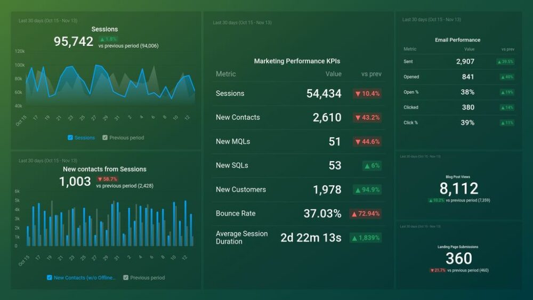Click New contacts total 1,003
This screenshot has width=533, height=300.
[75, 181]
